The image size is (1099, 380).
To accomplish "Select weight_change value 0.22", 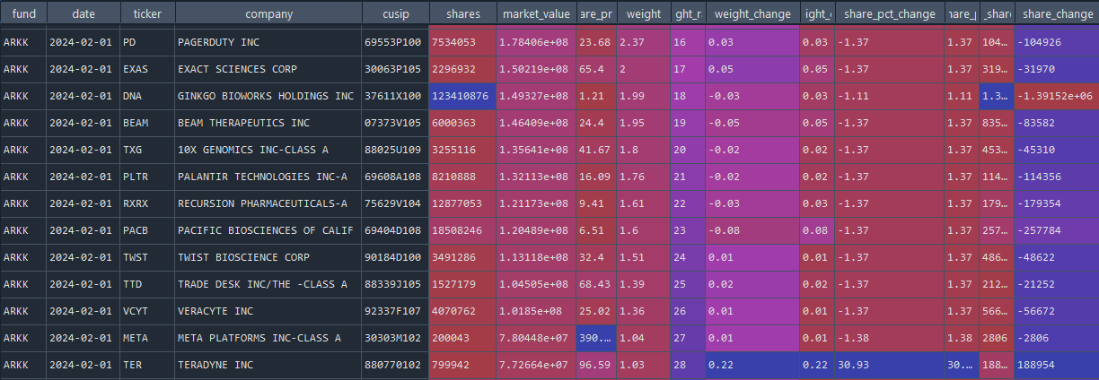I will click(x=752, y=365).
